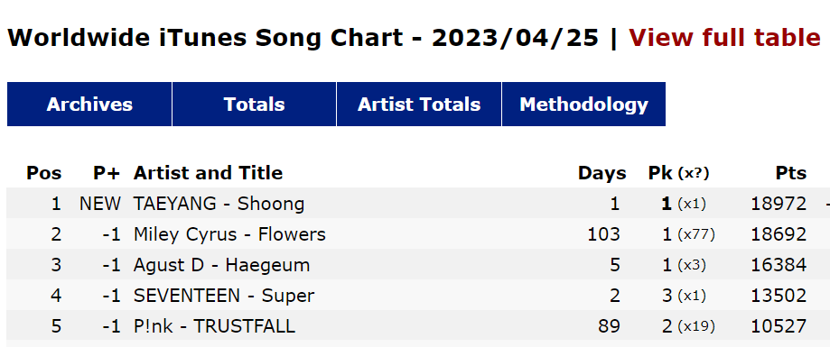Open the View full table link
The image size is (830, 347).
[724, 38]
